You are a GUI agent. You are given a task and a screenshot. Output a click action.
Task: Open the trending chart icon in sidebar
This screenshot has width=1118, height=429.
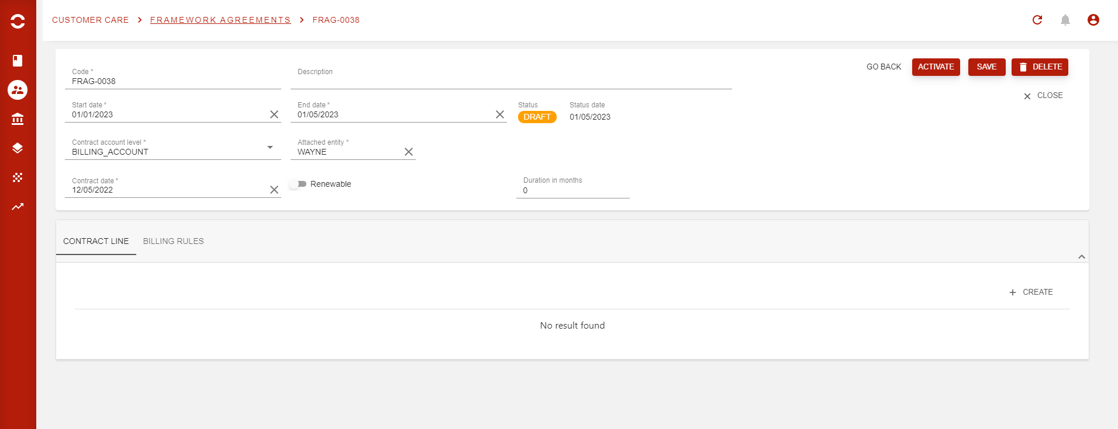click(x=18, y=207)
